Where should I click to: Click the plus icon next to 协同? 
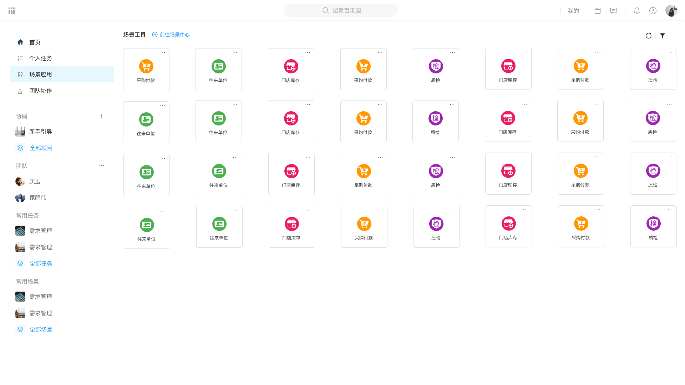tap(102, 116)
